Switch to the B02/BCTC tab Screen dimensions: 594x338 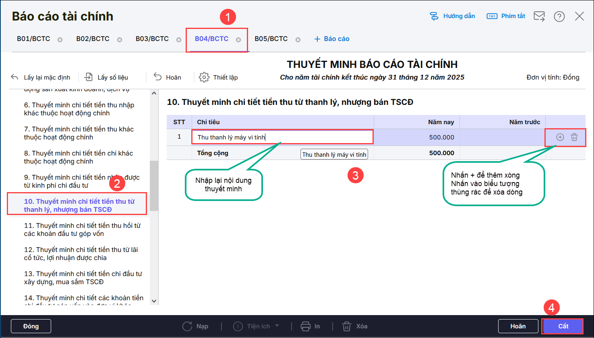93,39
